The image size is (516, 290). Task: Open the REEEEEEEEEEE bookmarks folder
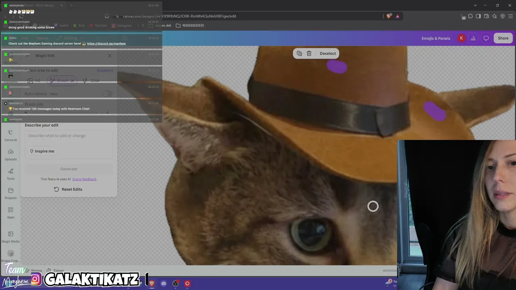(x=190, y=25)
